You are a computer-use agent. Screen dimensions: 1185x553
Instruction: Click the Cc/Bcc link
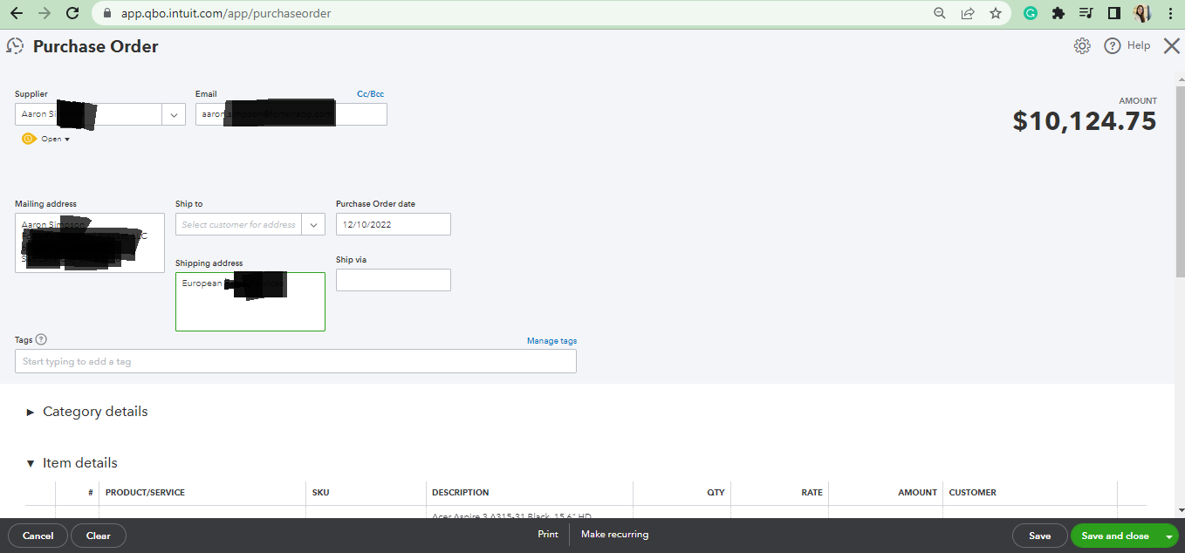coord(370,94)
